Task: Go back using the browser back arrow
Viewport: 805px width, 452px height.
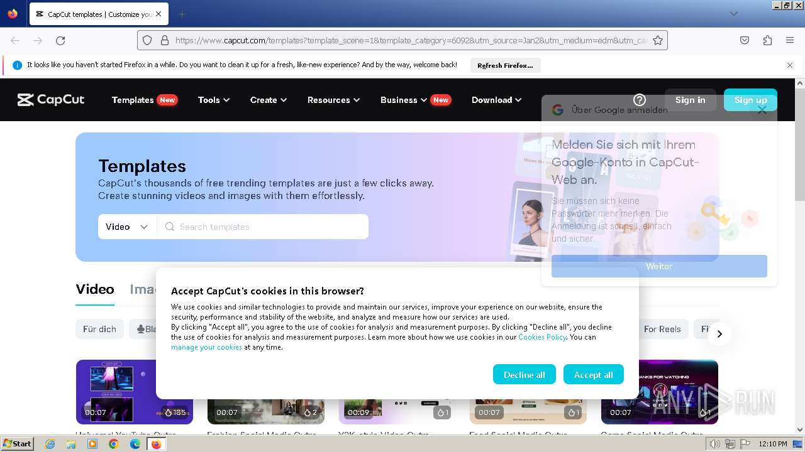Action: 15,40
